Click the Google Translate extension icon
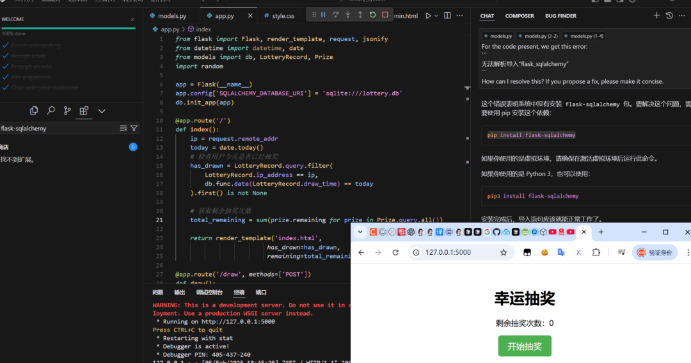This screenshot has width=691, height=363. pos(561,252)
